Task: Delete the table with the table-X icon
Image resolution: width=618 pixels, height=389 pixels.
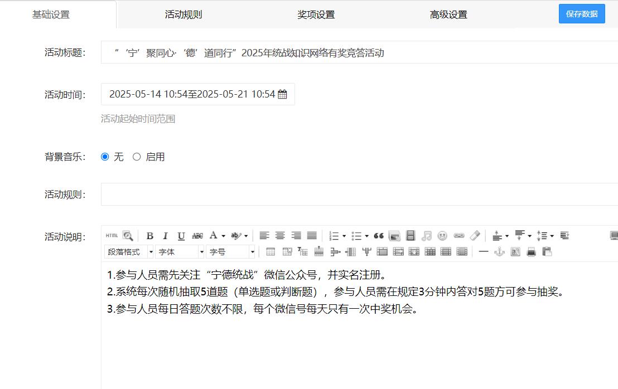Action: (287, 251)
